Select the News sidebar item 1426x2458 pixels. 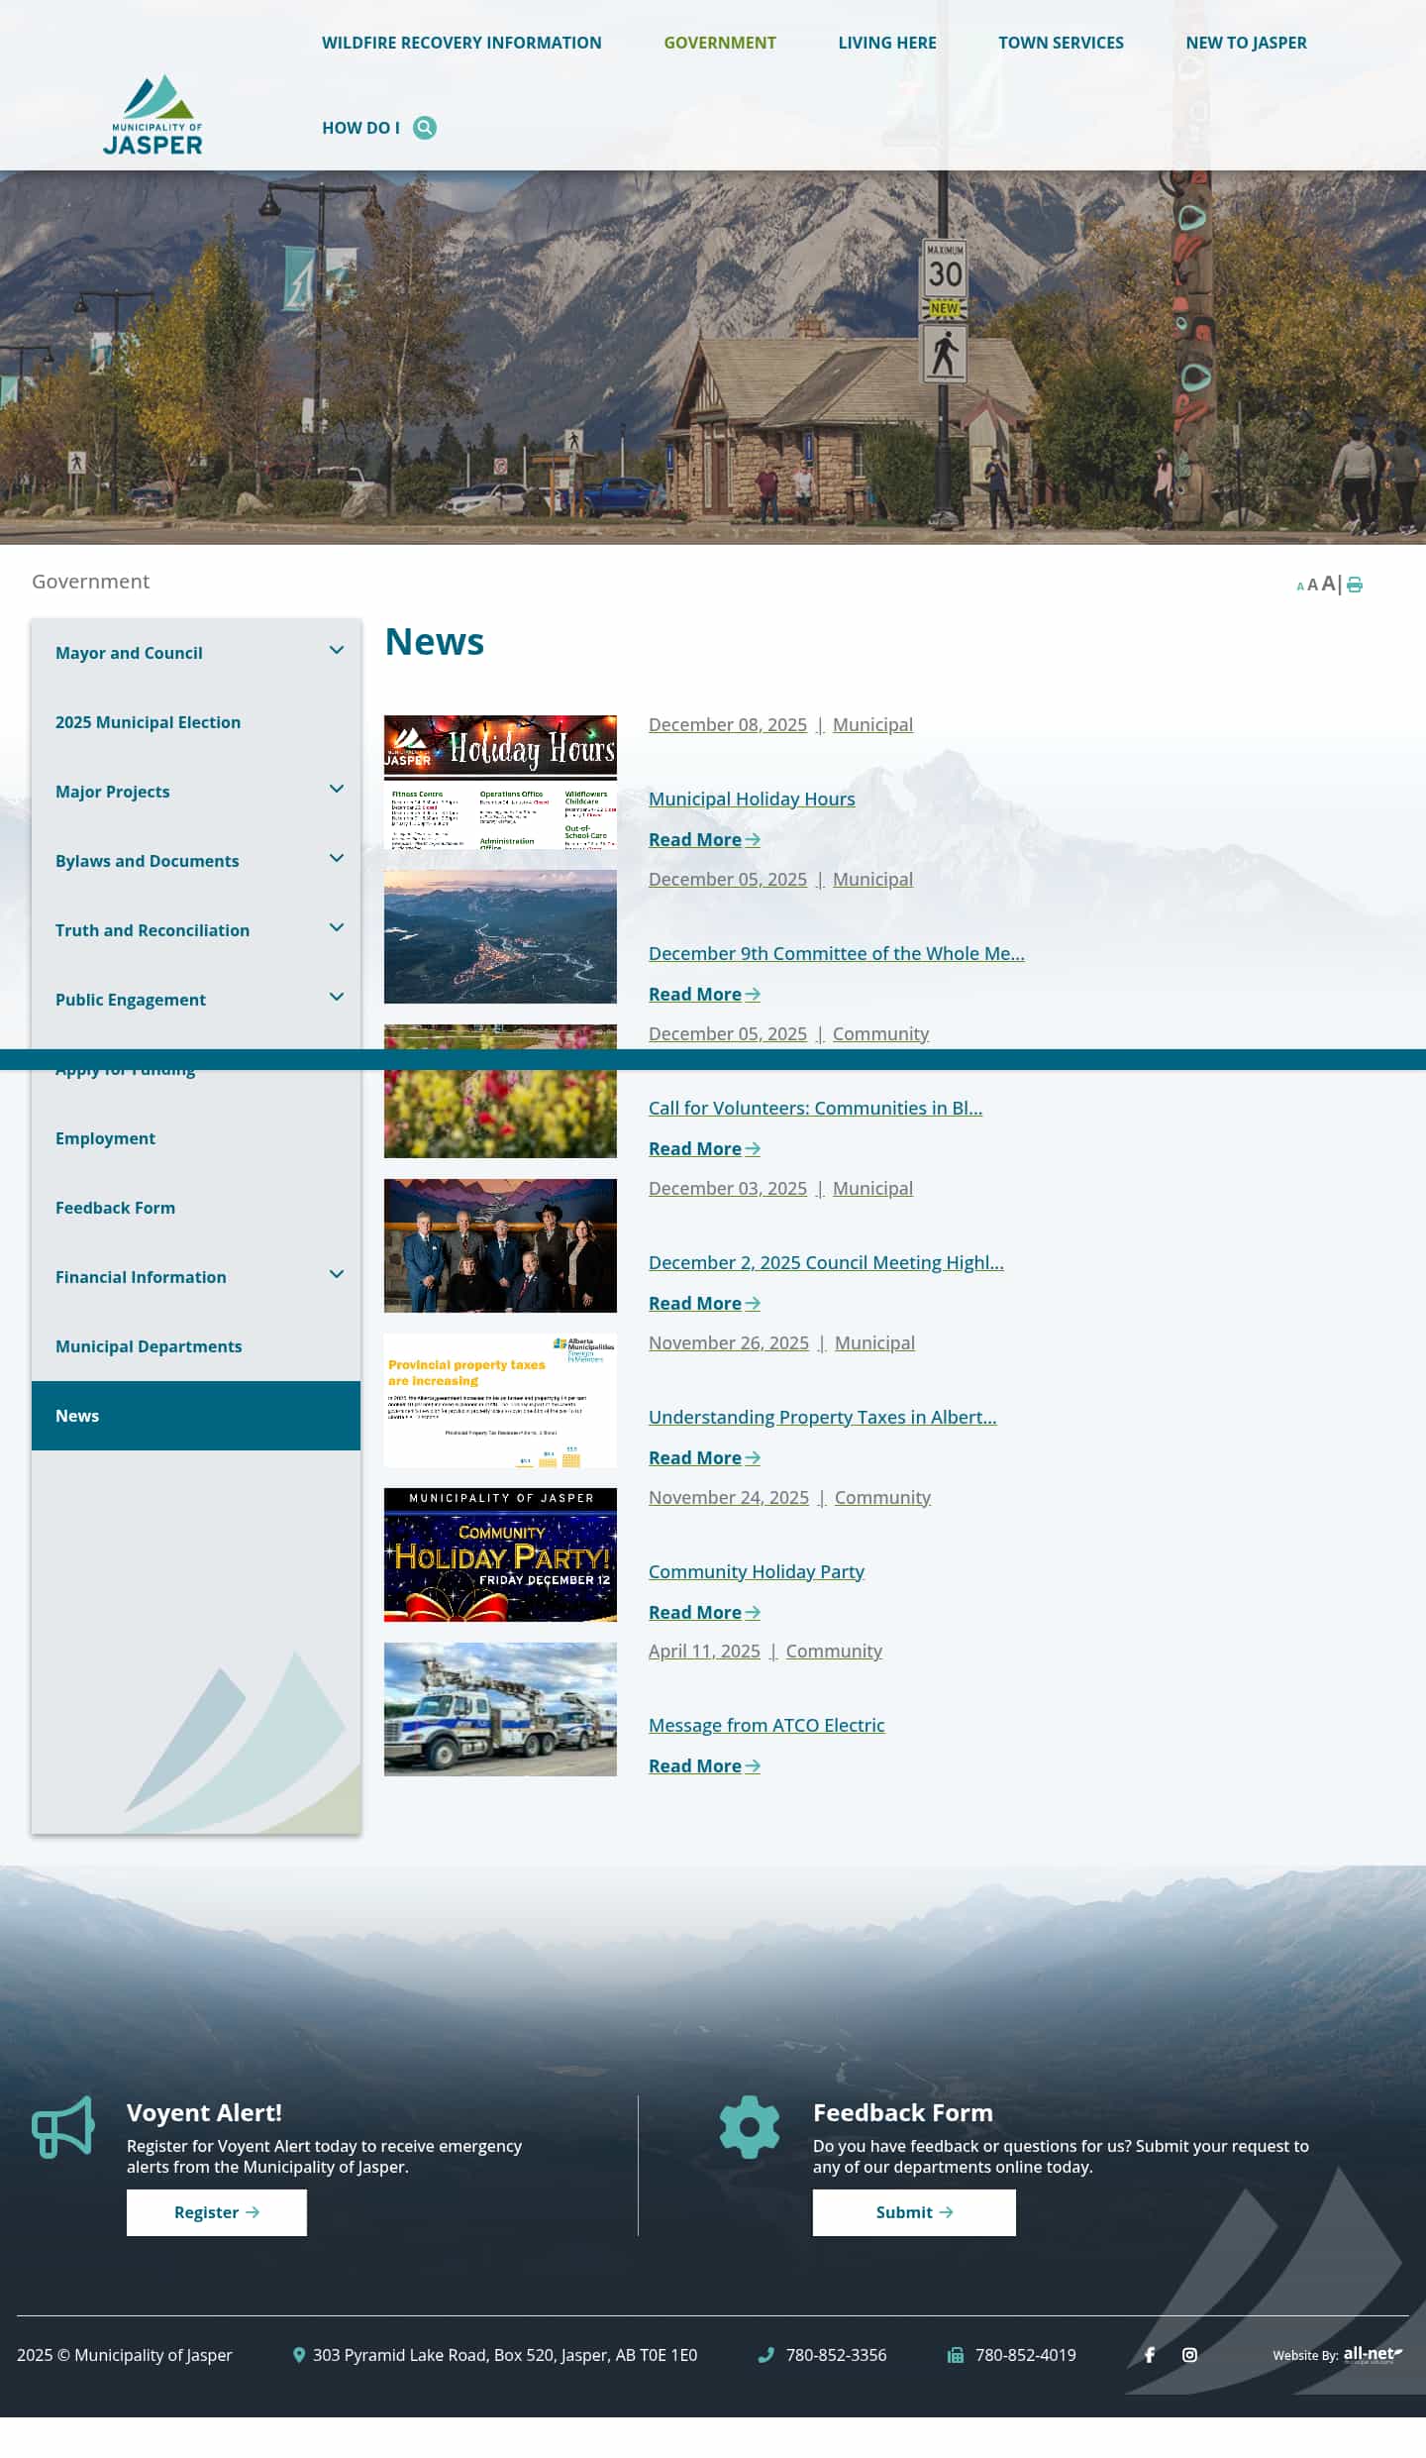(x=196, y=1416)
